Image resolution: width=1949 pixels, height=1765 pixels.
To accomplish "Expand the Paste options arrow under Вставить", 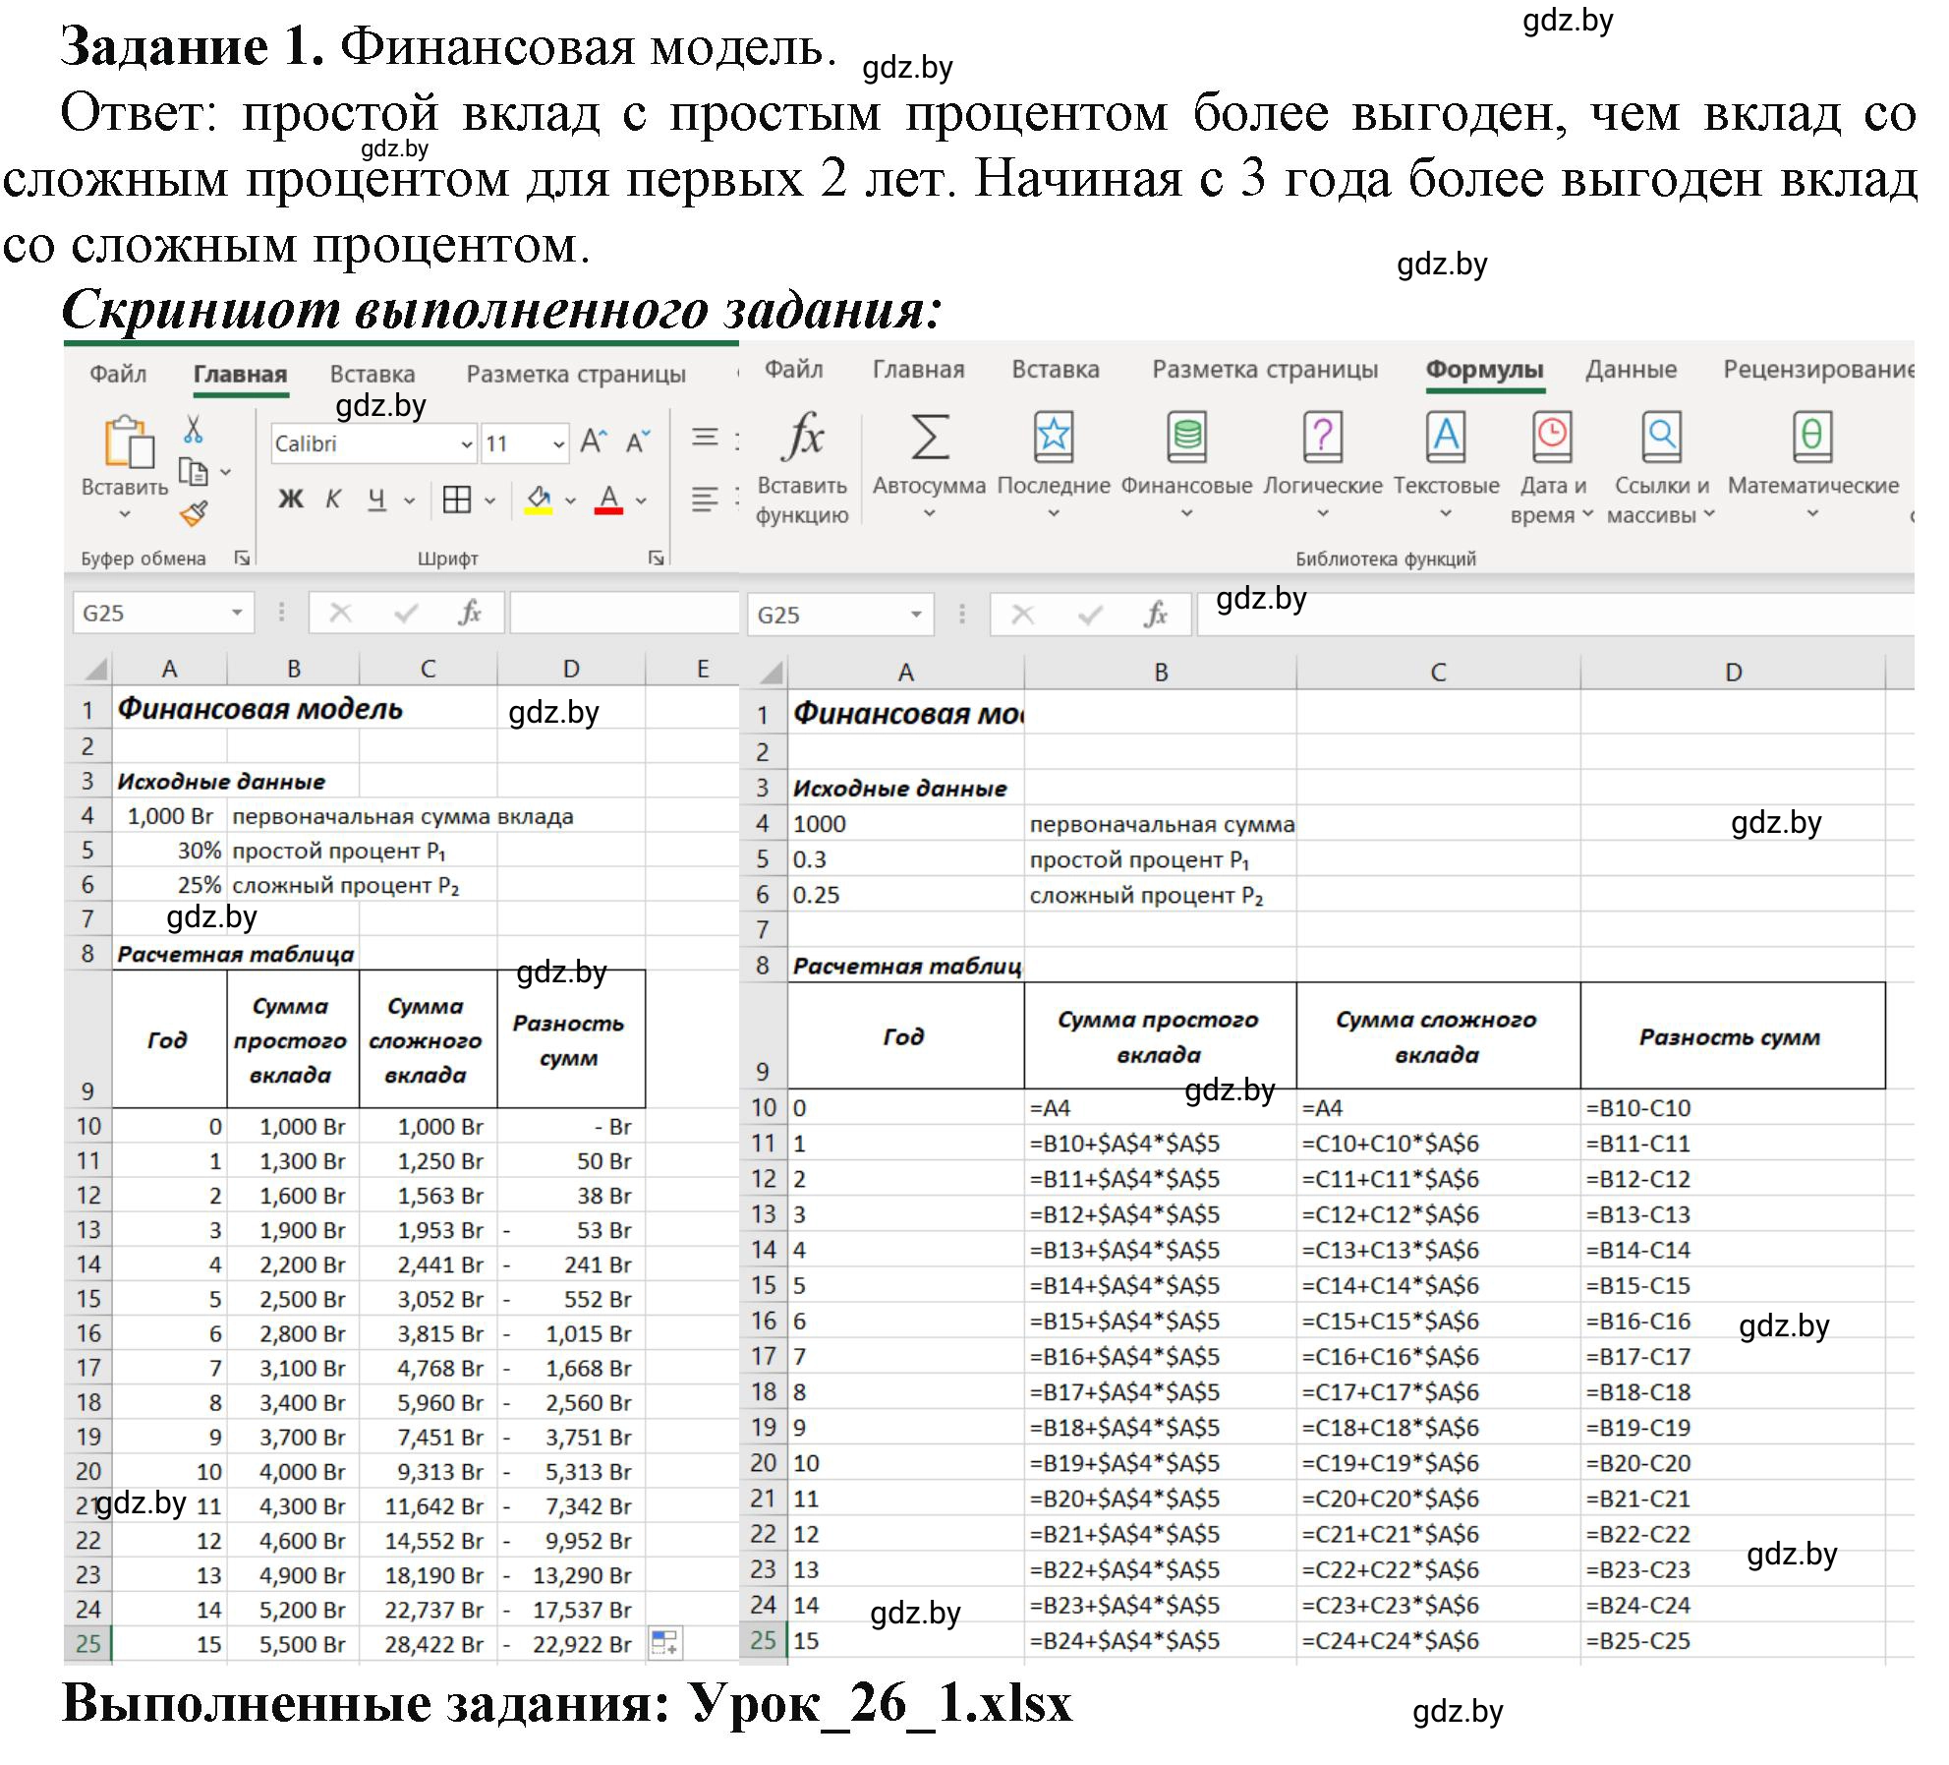I will pos(125,513).
